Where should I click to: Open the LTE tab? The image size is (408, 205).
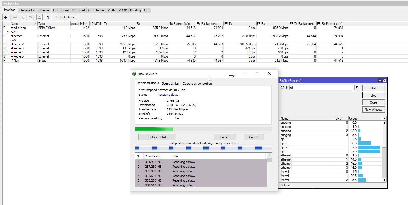point(147,10)
